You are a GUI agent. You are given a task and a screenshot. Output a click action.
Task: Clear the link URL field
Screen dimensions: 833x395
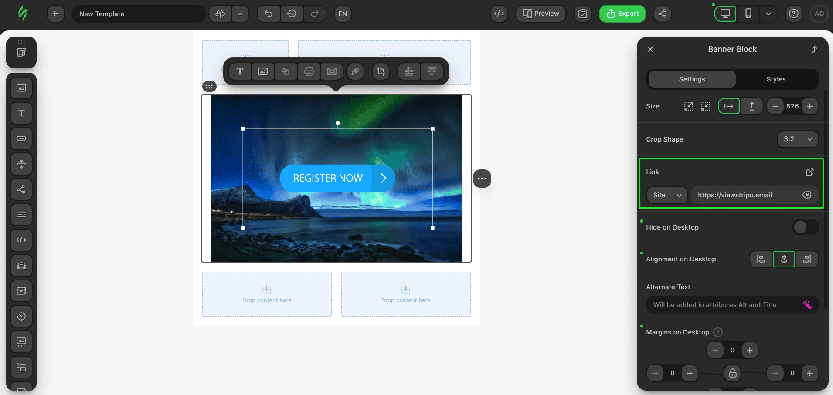807,195
